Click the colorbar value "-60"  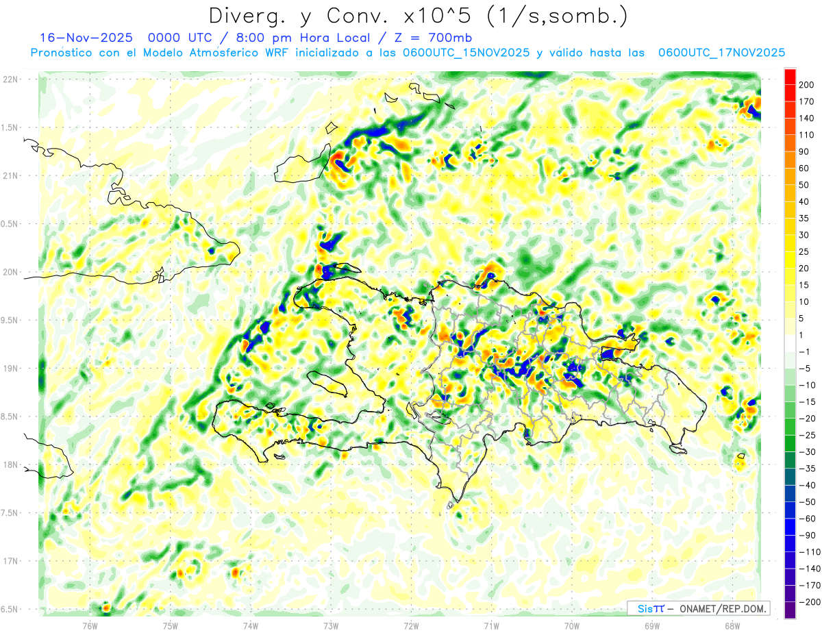(806, 519)
